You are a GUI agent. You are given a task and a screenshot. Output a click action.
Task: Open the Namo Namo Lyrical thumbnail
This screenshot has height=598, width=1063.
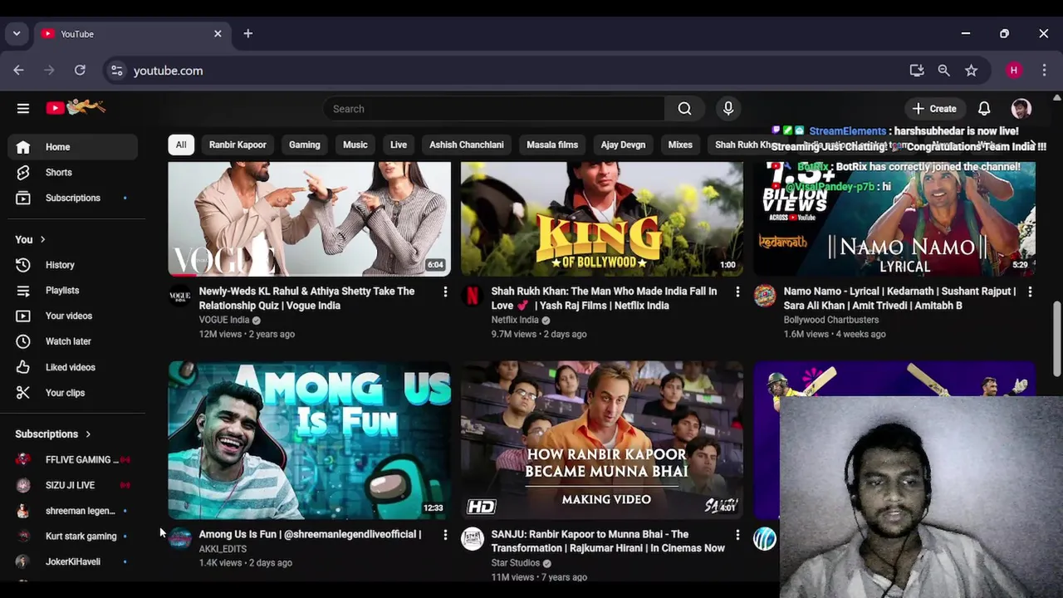pyautogui.click(x=894, y=218)
